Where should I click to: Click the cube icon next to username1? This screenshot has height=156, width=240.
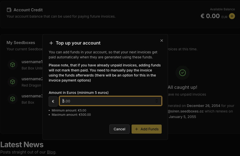pyautogui.click(x=13, y=65)
